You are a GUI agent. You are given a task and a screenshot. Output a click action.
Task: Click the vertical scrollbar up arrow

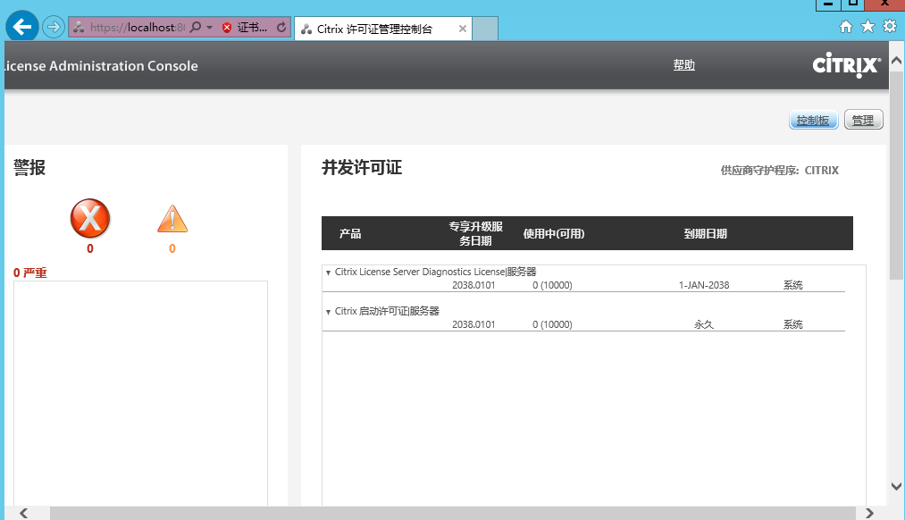click(896, 61)
